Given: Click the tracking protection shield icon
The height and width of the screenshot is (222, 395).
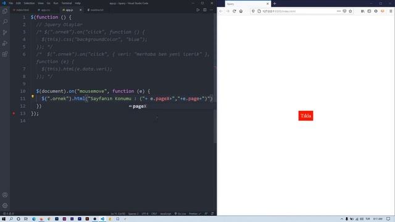Looking at the screenshot, I should pos(253,11).
